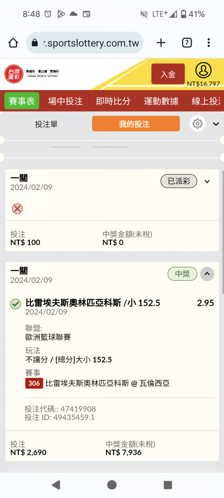The width and height of the screenshot is (224, 498).
Task: Click the green 賽事表 button
Action: (x=21, y=101)
